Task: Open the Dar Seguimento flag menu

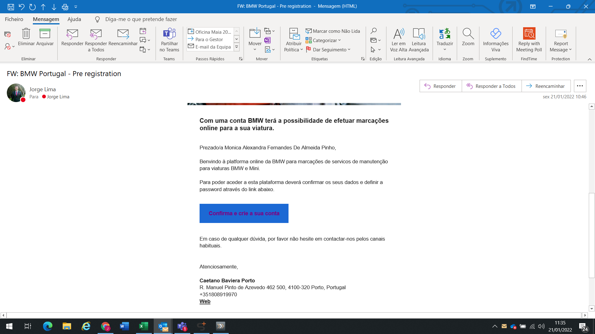Action: tap(328, 49)
